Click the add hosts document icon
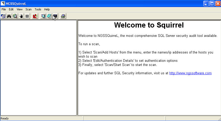Screen dimensions: 221x121 3,16
